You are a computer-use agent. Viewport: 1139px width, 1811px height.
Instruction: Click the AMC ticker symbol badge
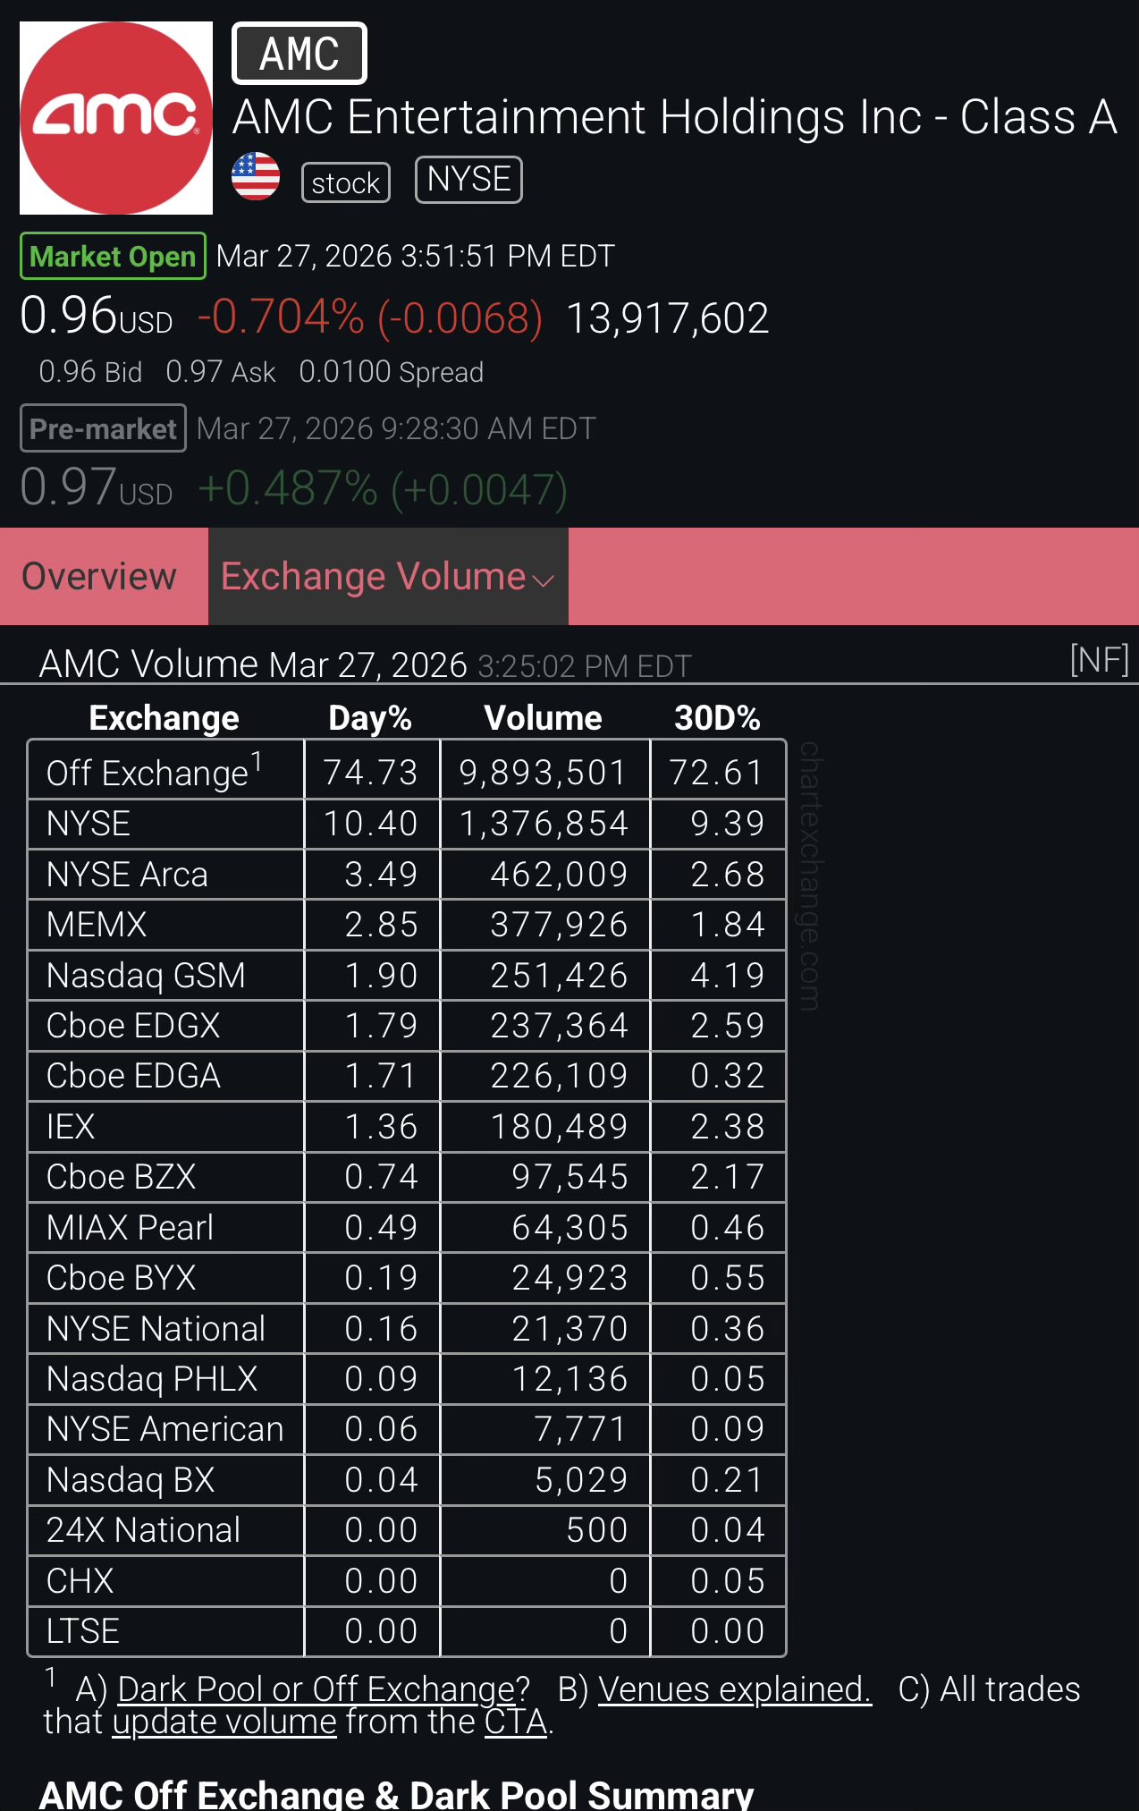click(x=299, y=54)
